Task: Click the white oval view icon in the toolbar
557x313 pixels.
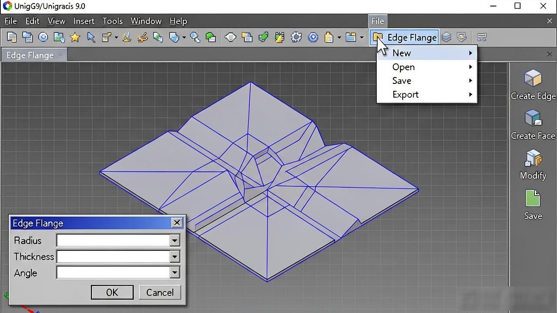Action: point(231,37)
